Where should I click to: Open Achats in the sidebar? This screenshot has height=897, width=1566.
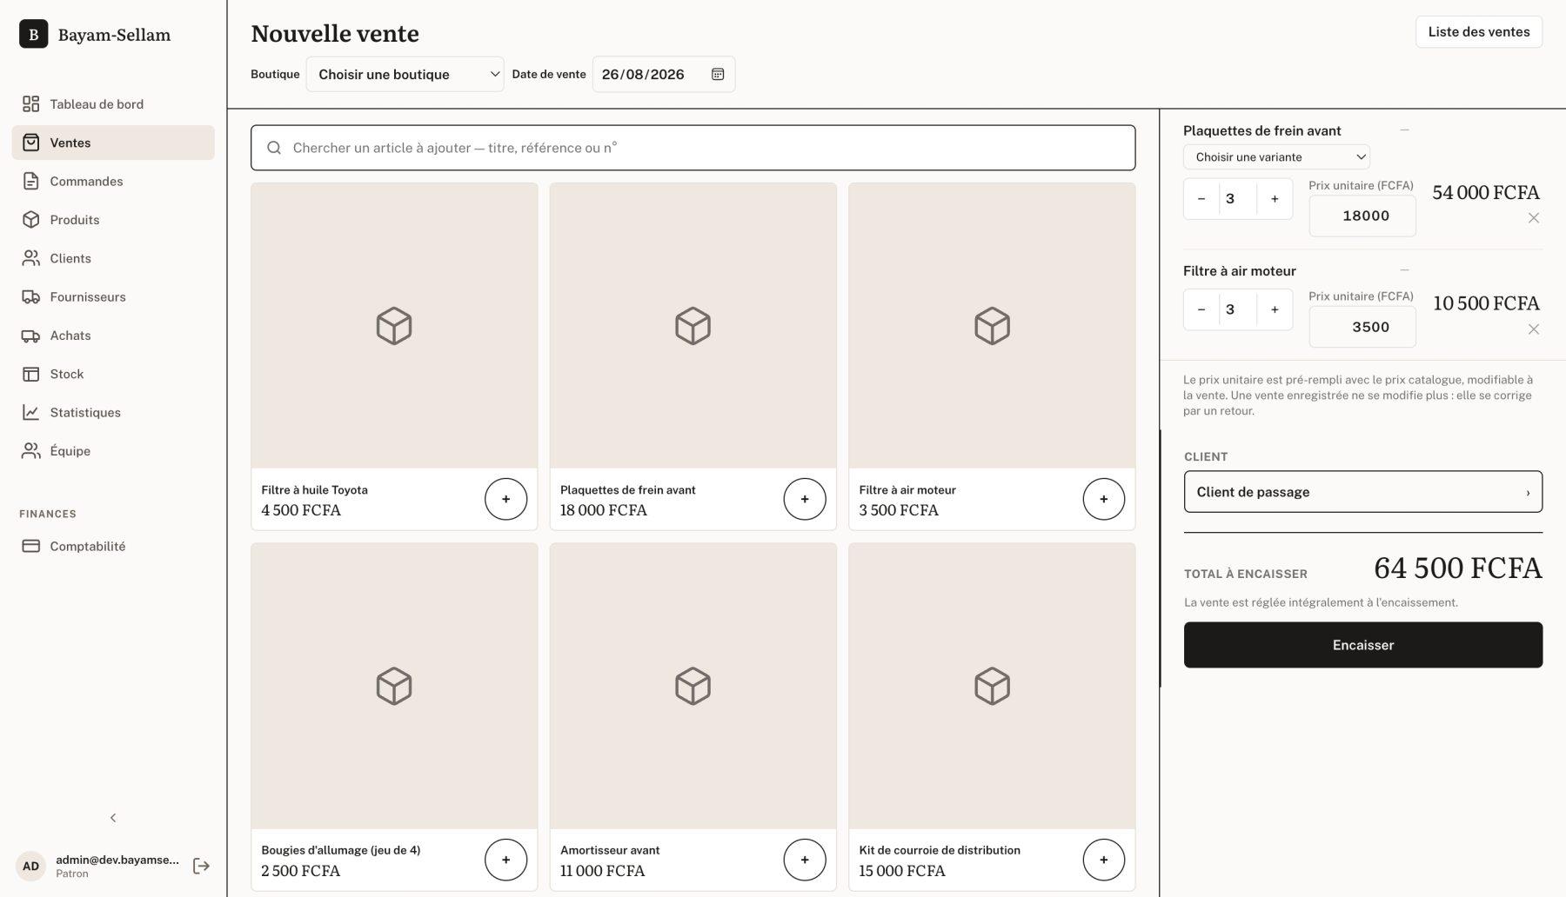point(113,336)
